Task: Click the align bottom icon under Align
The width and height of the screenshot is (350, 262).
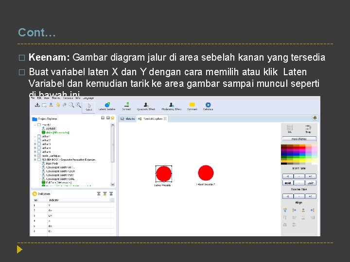Action: [303, 210]
